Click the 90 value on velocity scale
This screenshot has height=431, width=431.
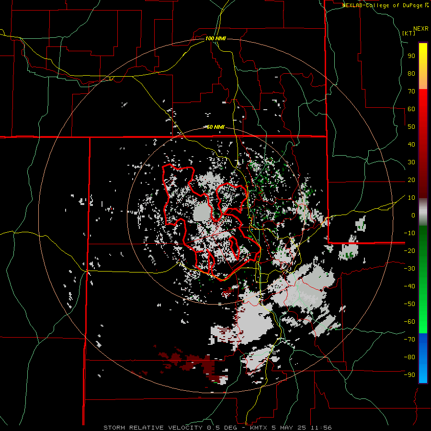411,56
